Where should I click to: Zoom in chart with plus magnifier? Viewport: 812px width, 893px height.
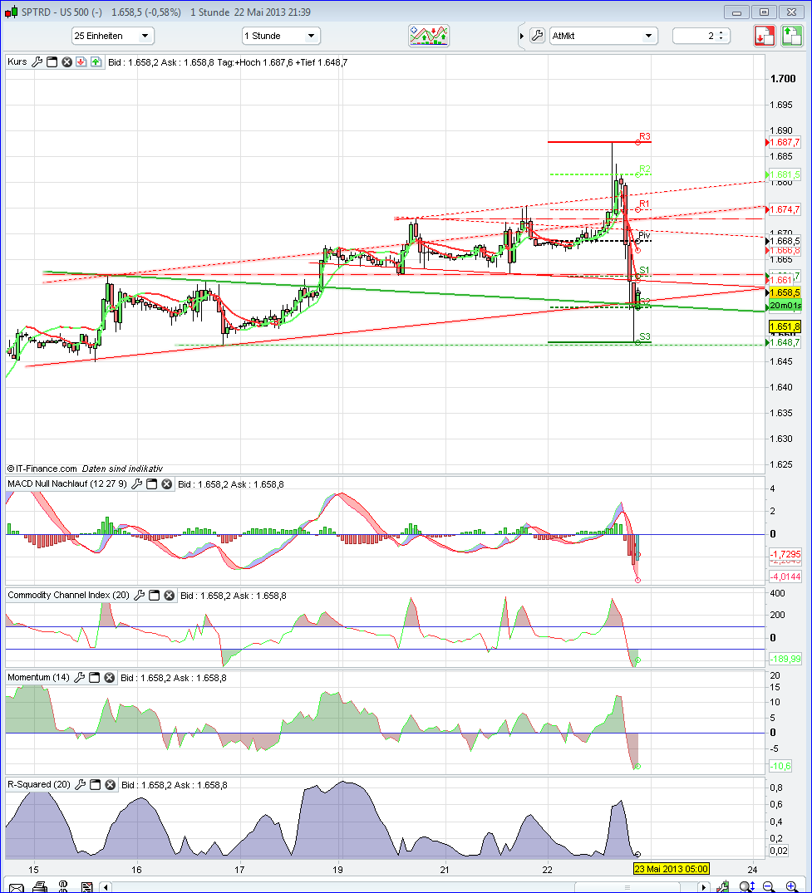point(791,886)
